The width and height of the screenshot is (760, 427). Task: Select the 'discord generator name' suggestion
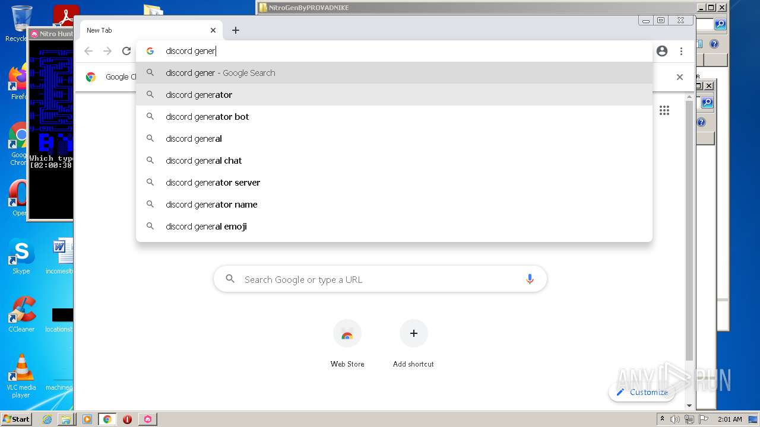coord(394,205)
